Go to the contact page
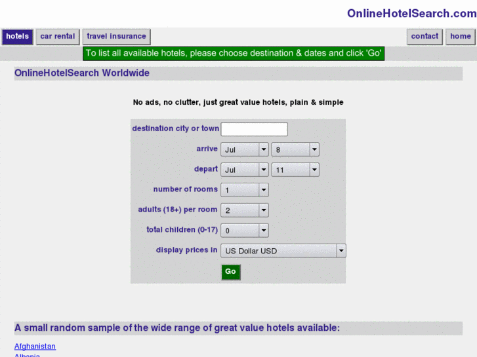The image size is (477, 357). click(425, 37)
